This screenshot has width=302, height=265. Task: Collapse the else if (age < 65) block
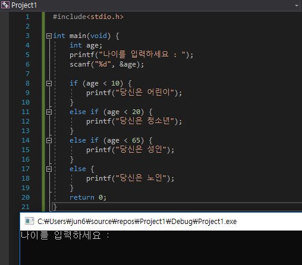(49, 140)
